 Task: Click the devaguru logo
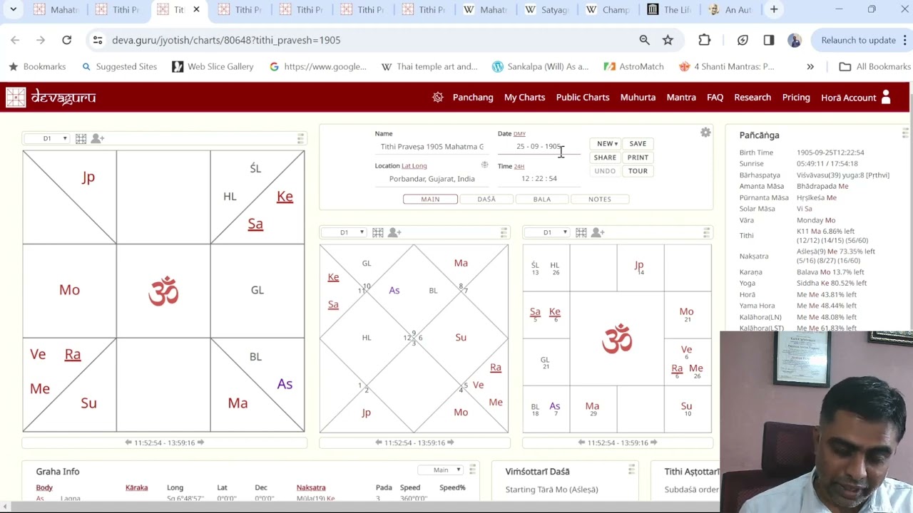click(51, 98)
